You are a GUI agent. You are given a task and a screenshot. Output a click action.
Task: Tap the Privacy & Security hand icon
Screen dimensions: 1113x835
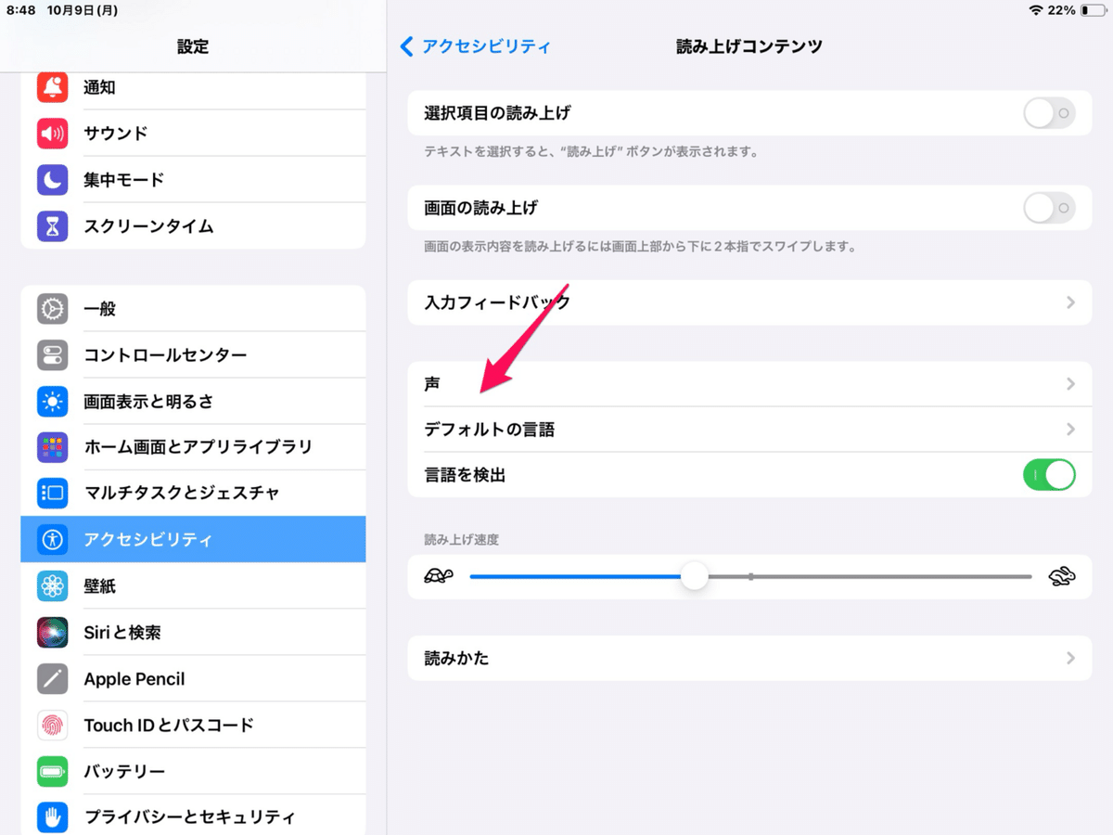coord(53,817)
